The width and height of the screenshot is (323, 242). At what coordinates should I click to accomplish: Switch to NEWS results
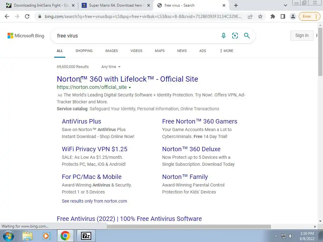[182, 51]
